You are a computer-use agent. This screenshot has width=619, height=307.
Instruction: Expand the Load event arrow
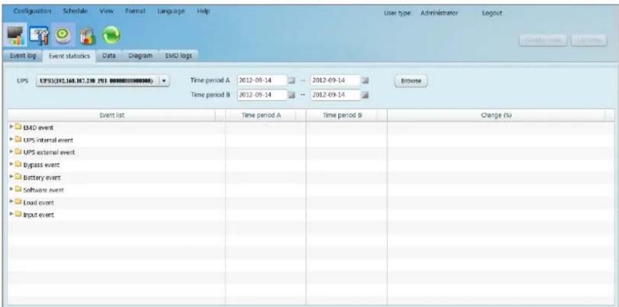pyautogui.click(x=11, y=202)
